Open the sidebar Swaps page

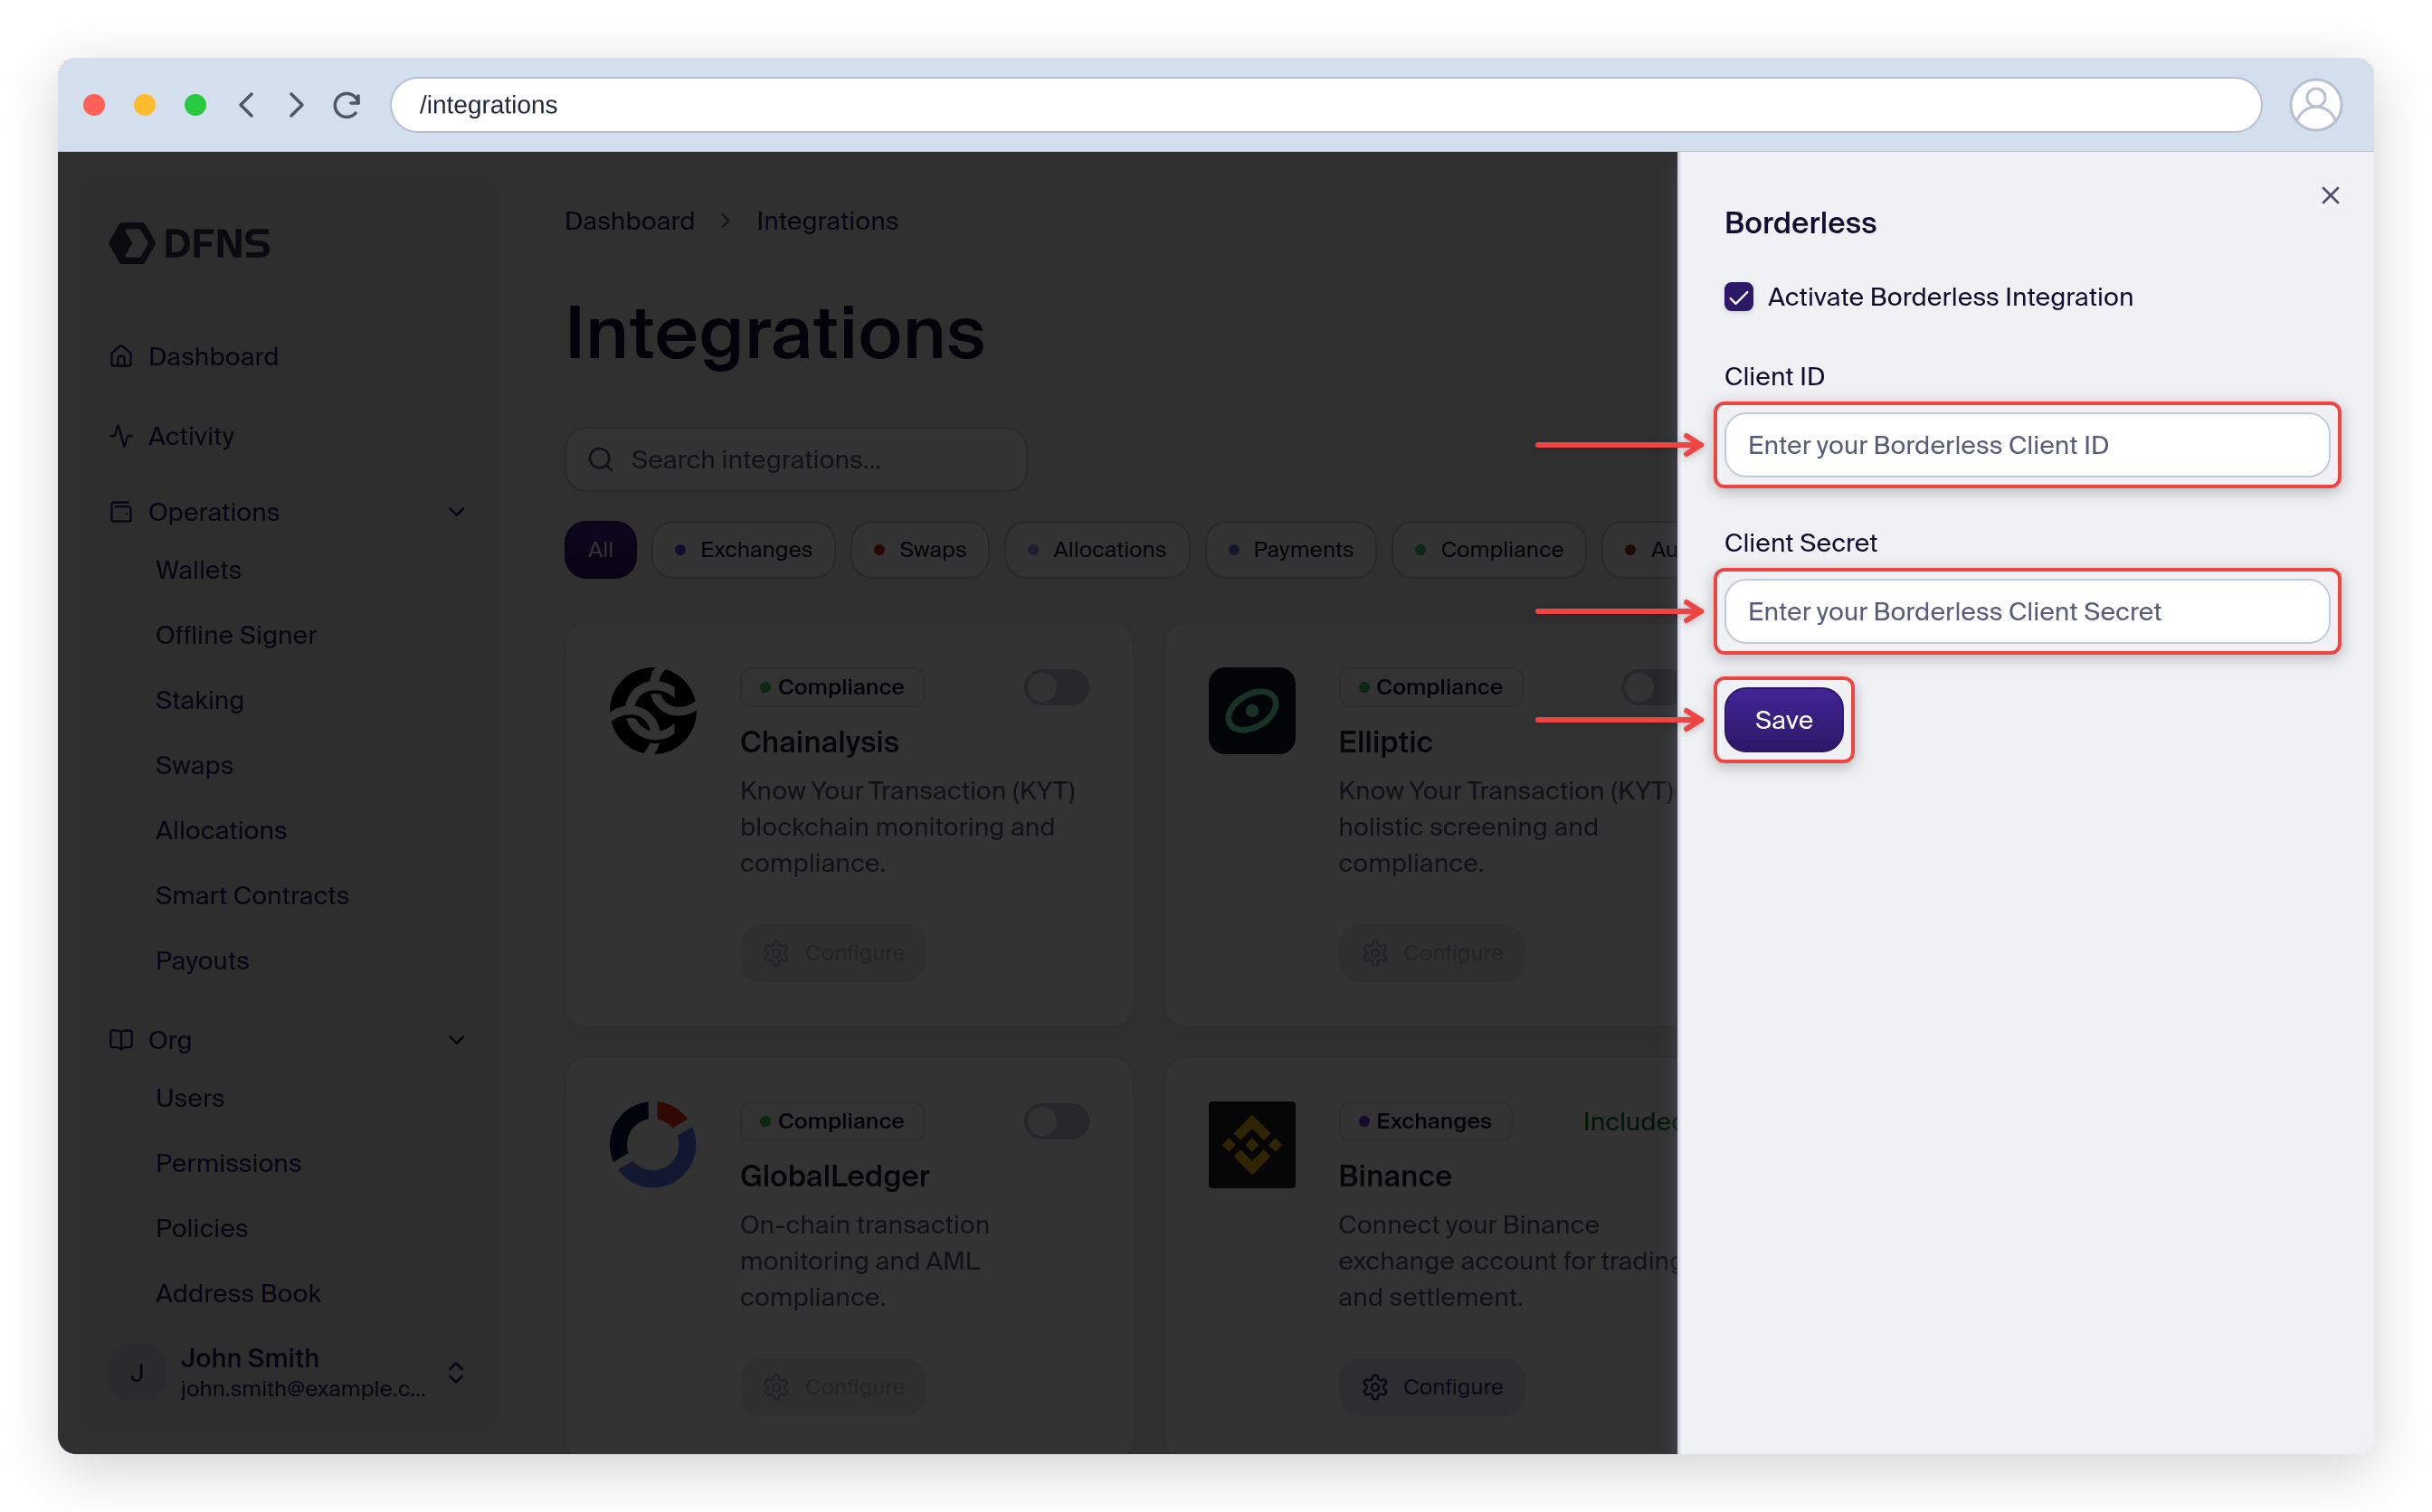click(195, 765)
